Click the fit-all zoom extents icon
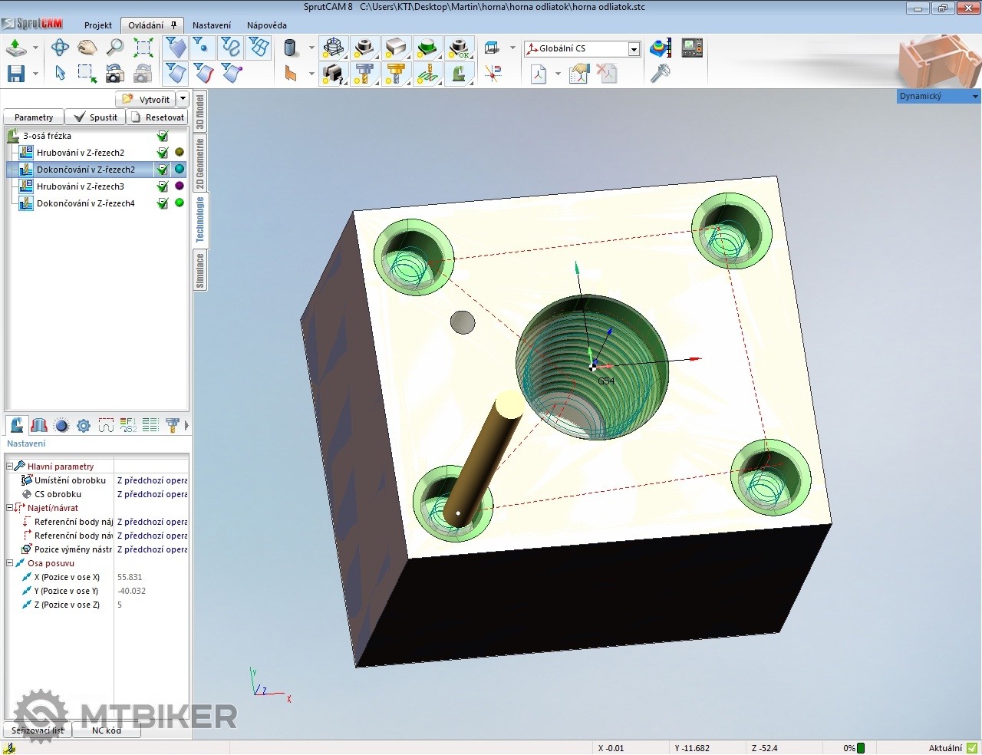 pos(143,48)
